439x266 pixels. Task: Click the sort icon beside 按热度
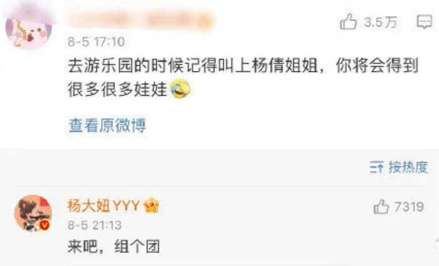pyautogui.click(x=376, y=167)
